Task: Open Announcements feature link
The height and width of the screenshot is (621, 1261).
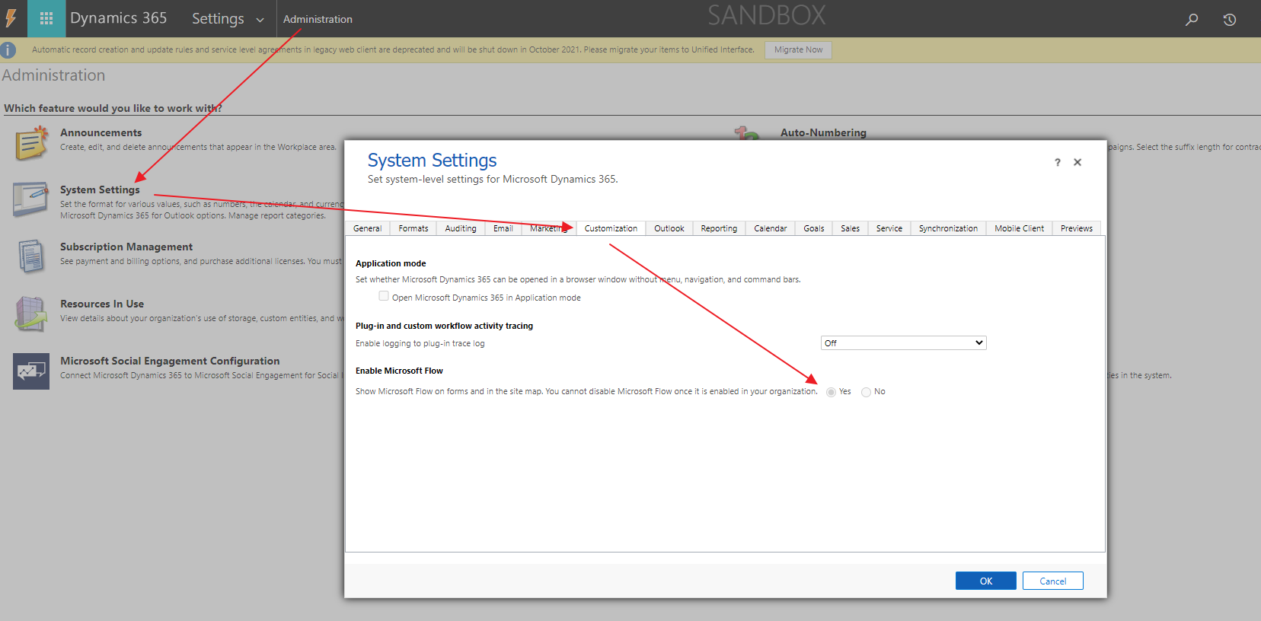Action: 101,132
